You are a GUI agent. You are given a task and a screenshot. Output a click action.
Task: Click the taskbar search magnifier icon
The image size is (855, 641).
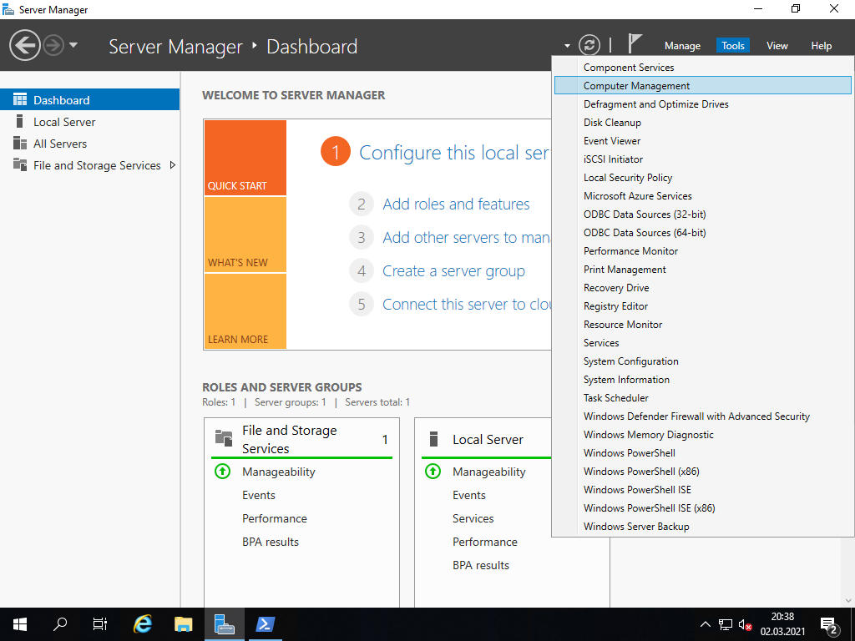(x=60, y=623)
